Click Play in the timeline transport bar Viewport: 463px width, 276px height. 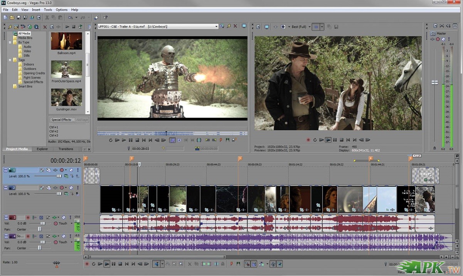pos(107,264)
